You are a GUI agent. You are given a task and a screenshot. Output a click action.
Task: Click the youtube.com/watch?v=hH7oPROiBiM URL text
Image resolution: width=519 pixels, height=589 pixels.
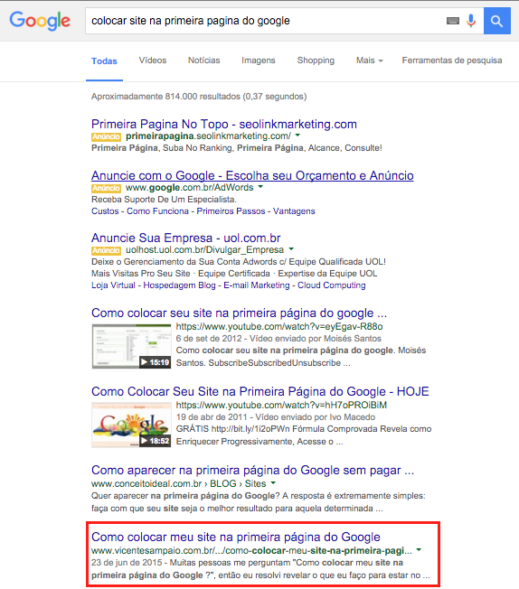tap(281, 405)
